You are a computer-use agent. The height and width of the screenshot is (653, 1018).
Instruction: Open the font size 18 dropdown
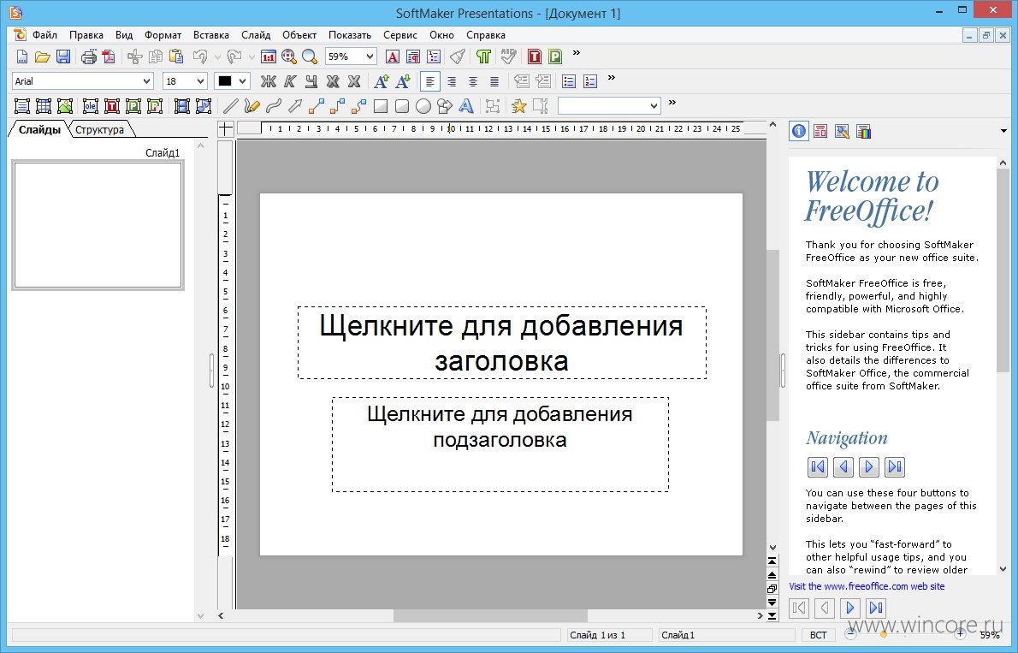pos(200,81)
